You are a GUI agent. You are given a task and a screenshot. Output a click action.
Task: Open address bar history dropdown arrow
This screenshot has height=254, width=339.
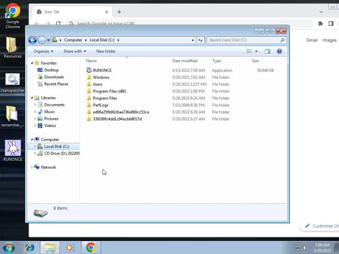pos(193,40)
